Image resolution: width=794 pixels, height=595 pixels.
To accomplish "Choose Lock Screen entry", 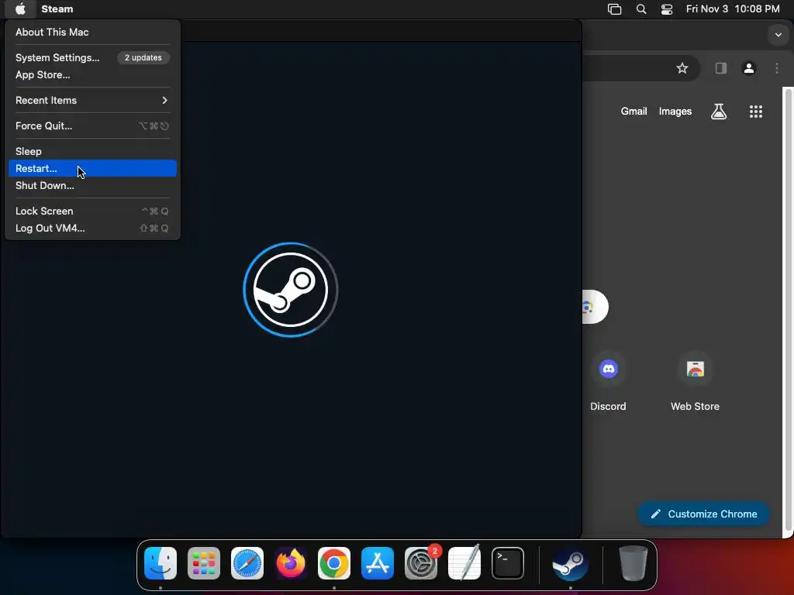I will (93, 211).
